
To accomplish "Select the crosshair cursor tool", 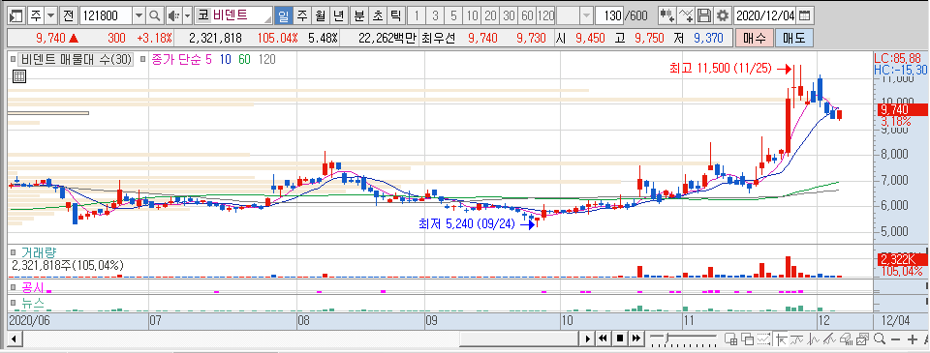I will point(781,338).
